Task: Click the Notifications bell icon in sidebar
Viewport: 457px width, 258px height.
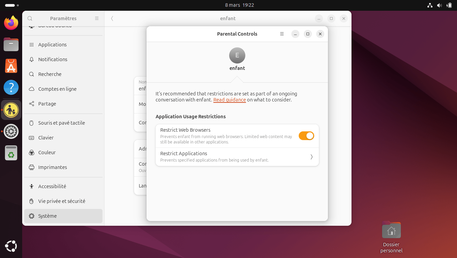Action: point(32,59)
